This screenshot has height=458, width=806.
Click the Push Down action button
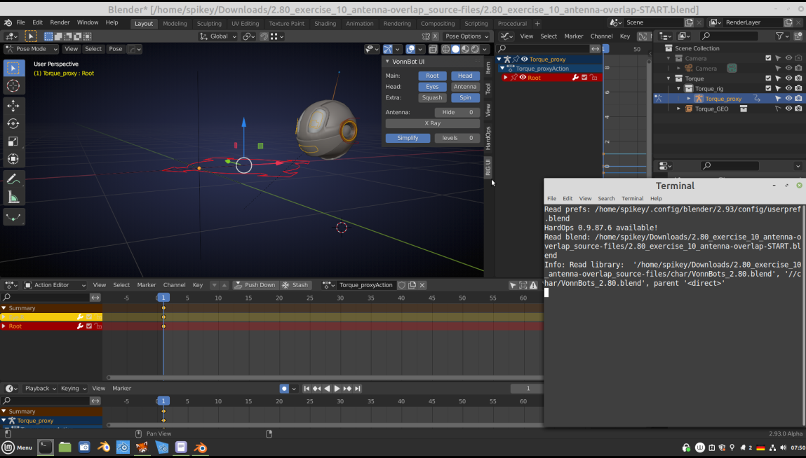coord(255,285)
